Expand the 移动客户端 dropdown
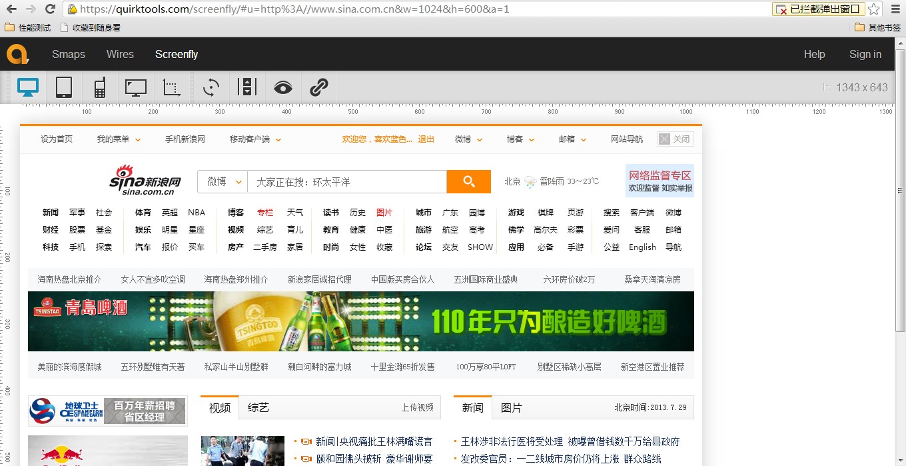Image resolution: width=906 pixels, height=466 pixels. 255,139
